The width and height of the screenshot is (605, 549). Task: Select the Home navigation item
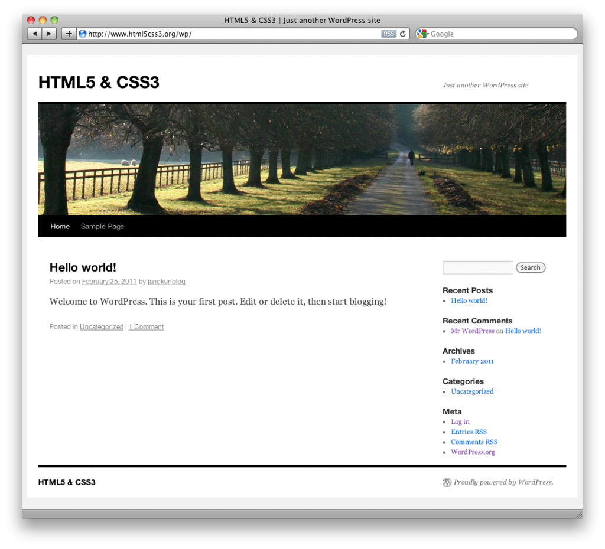click(60, 226)
